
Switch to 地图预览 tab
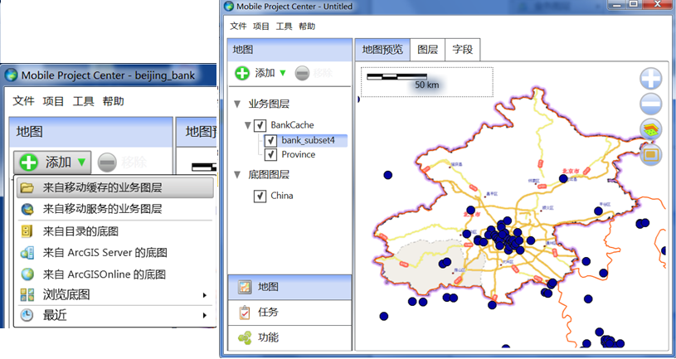click(382, 50)
